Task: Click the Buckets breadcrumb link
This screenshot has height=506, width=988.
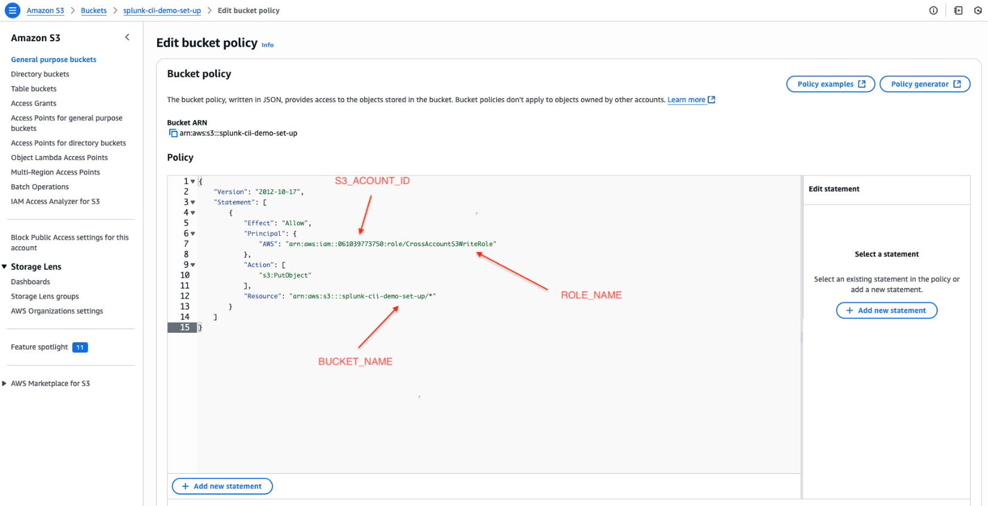Action: (94, 11)
